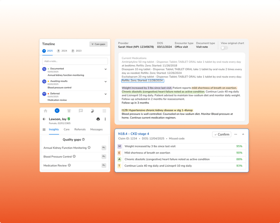
Task: Undo Annual Kidney Function Monitoring gap
Action: pyautogui.click(x=104, y=148)
